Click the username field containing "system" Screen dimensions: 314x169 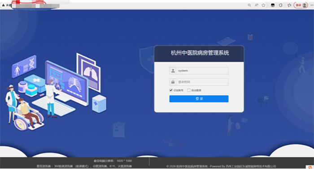[x=199, y=71]
